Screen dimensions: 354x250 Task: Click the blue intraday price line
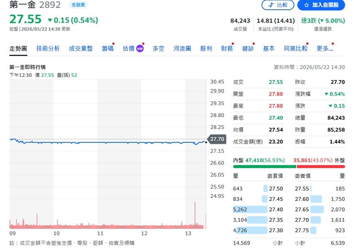click(x=108, y=143)
